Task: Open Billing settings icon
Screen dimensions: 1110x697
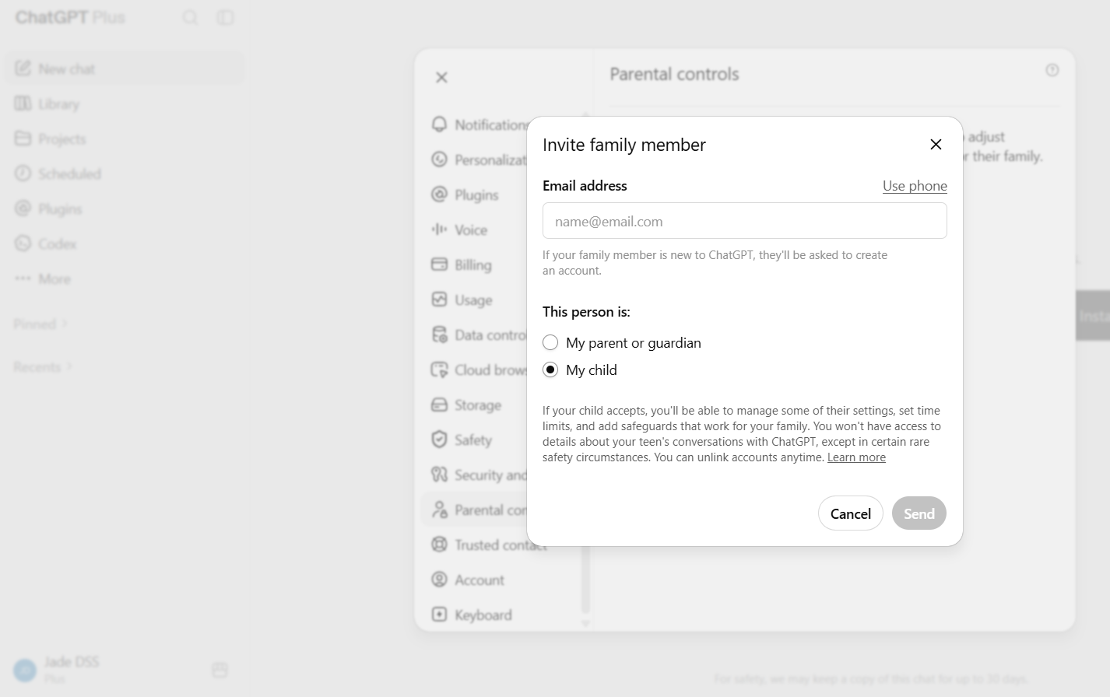Action: (x=439, y=264)
